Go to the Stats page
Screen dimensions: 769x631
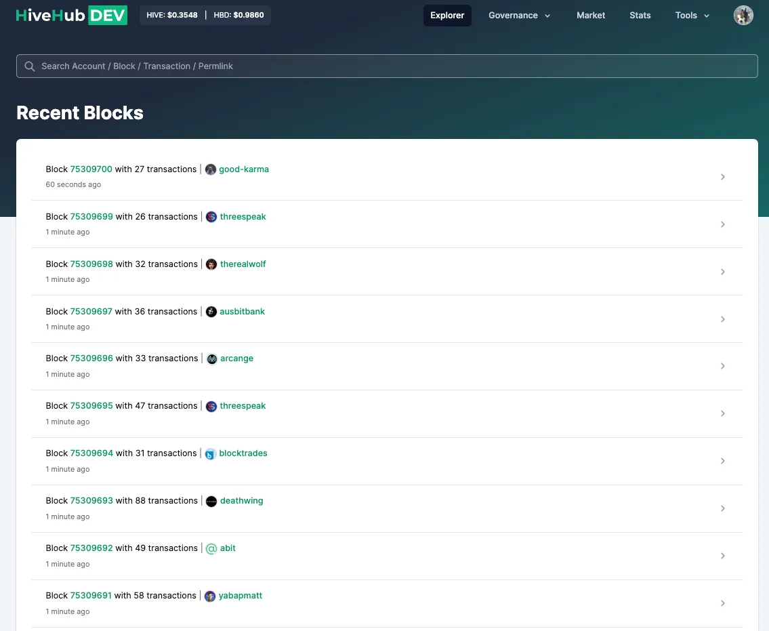640,15
